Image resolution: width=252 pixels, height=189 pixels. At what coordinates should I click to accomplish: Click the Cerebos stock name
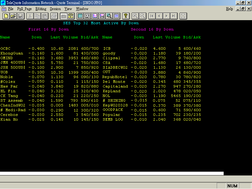[x=9, y=115]
